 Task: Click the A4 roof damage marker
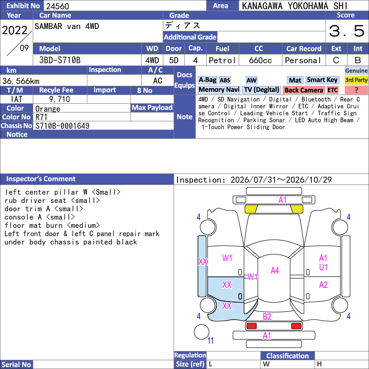click(x=274, y=271)
